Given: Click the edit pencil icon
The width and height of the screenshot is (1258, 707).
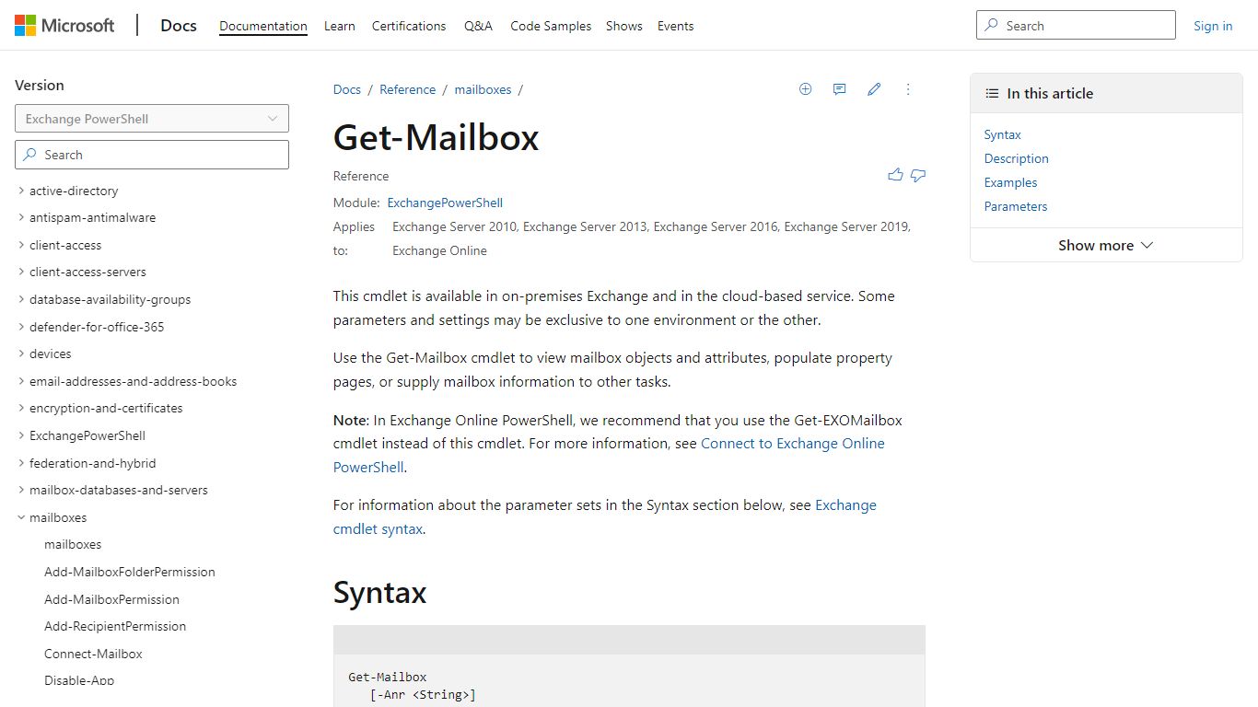Looking at the screenshot, I should [x=874, y=89].
